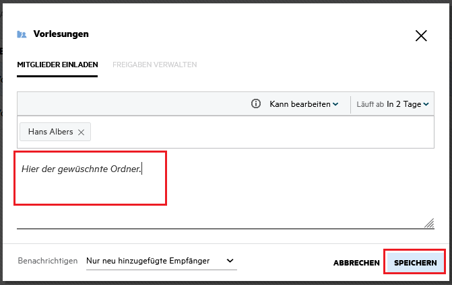Open the Nur neu hinzugefügte Empfänger dropdown

(161, 261)
